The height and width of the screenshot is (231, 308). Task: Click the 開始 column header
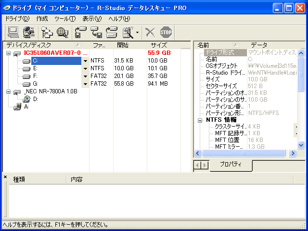(130, 45)
